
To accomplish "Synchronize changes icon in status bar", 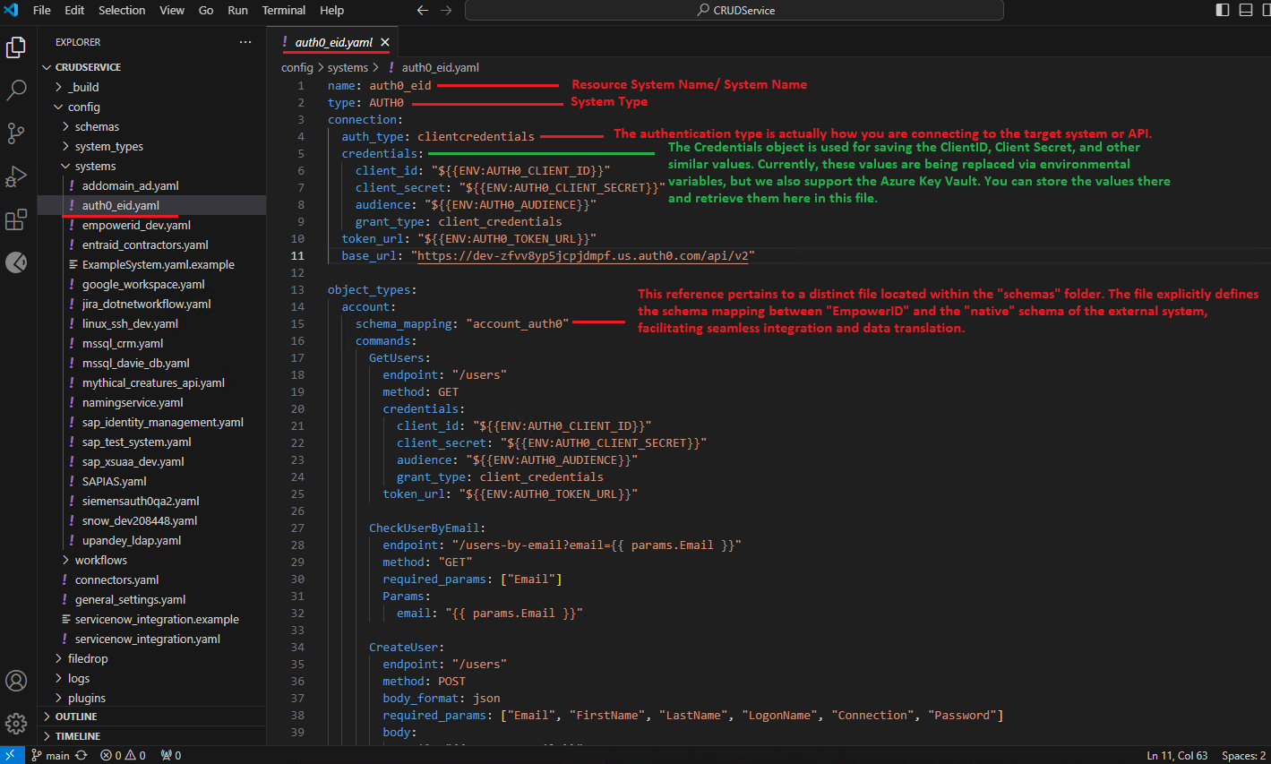I will coord(82,755).
